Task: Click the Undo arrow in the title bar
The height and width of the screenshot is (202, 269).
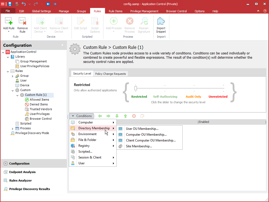Action: (x=24, y=4)
